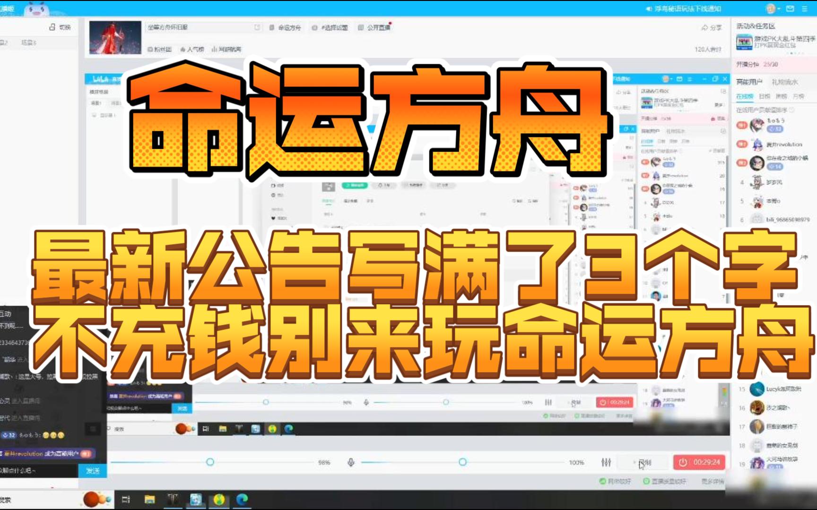Click the top announcement text in title bar
Image resolution: width=817 pixels, height=510 pixels.
[684, 8]
